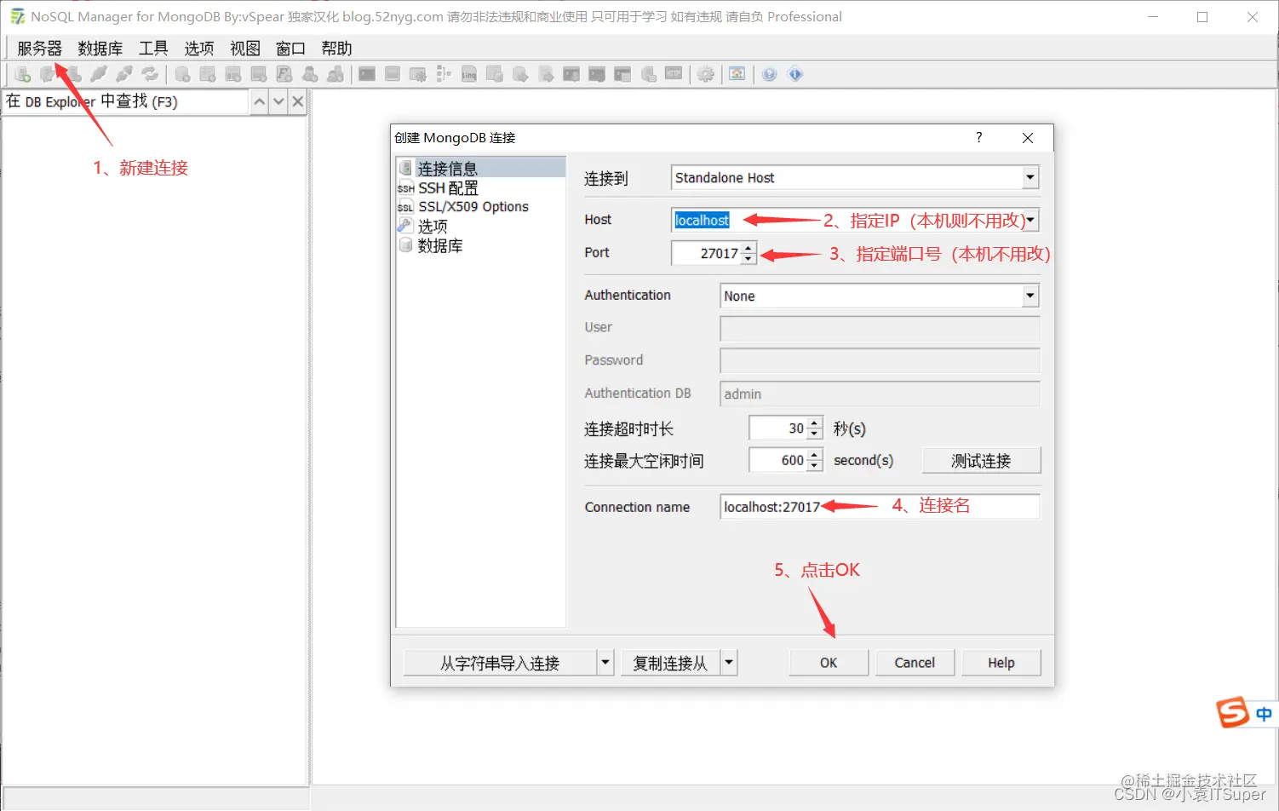Click the Cancel button

[915, 663]
